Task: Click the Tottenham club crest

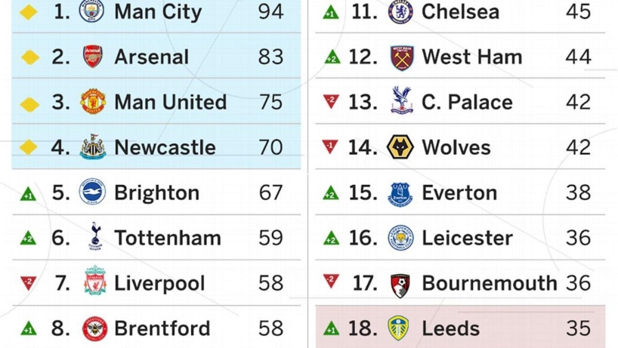Action: click(x=94, y=237)
